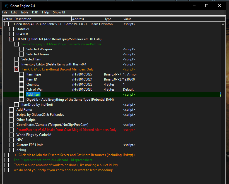Sort by the Address column header
Screen dimensions: 229x184
coord(88,19)
